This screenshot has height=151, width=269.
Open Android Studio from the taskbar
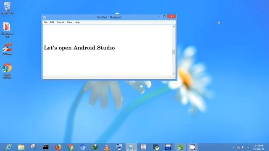[x=180, y=147]
